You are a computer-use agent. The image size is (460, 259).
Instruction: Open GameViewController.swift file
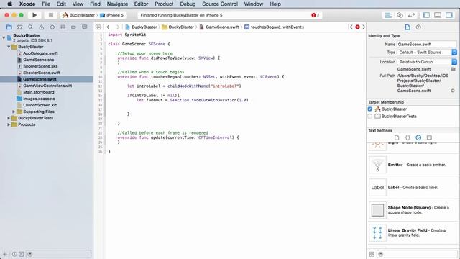pyautogui.click(x=47, y=86)
